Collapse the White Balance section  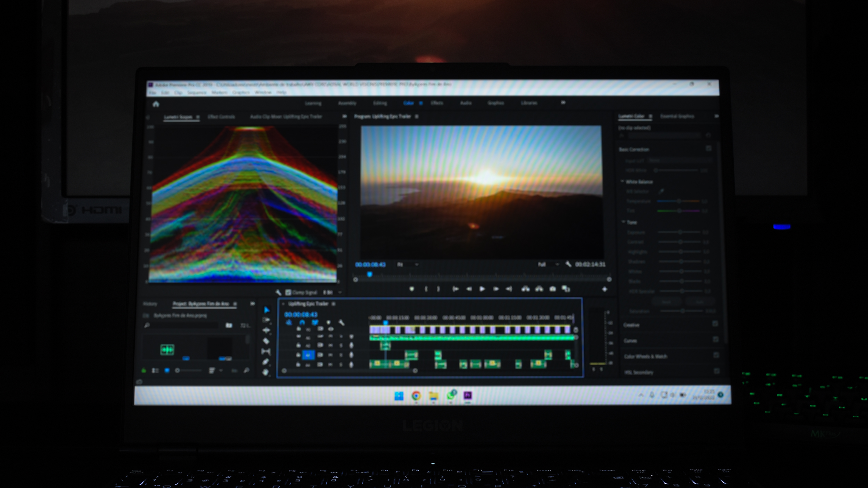(x=623, y=182)
